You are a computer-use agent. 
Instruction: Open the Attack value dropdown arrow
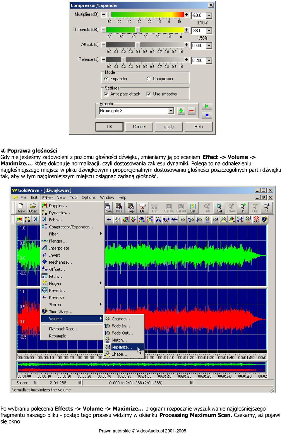(x=209, y=45)
